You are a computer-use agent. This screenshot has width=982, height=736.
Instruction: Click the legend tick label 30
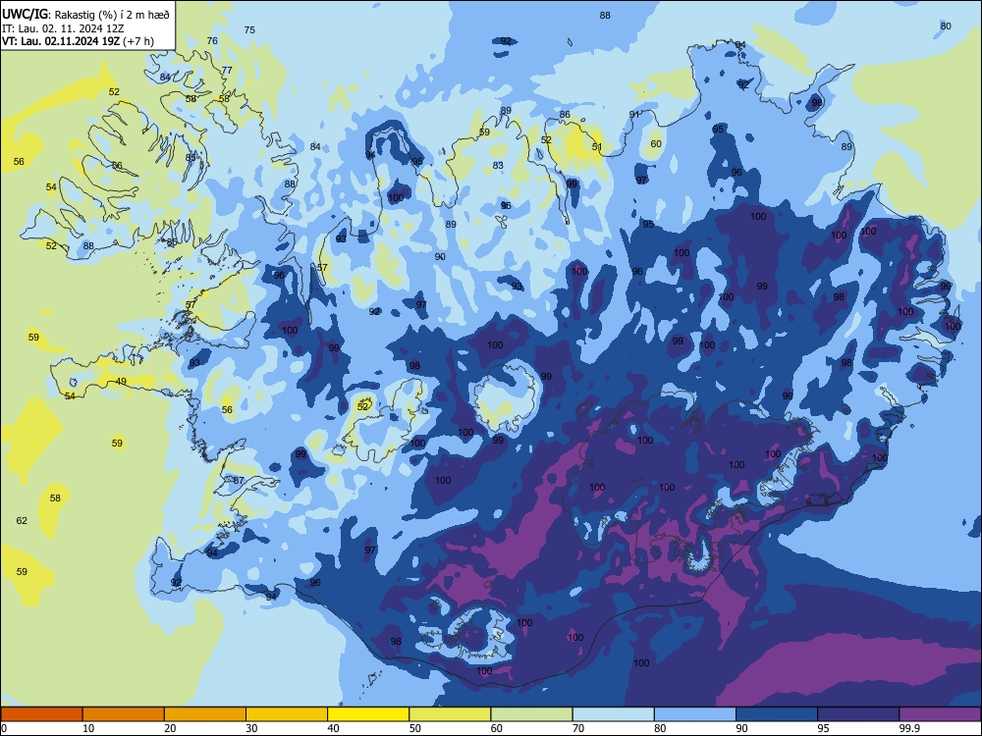pyautogui.click(x=251, y=728)
